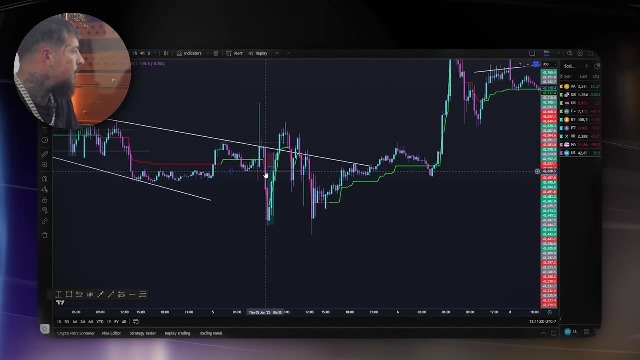Enter fullscreen mode
640x360 pixels.
pyautogui.click(x=591, y=53)
